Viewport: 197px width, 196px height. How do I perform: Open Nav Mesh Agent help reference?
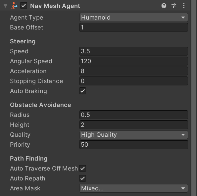click(x=164, y=6)
